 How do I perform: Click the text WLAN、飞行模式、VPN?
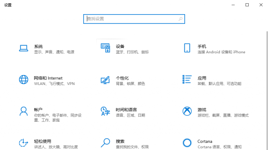click(x=54, y=84)
